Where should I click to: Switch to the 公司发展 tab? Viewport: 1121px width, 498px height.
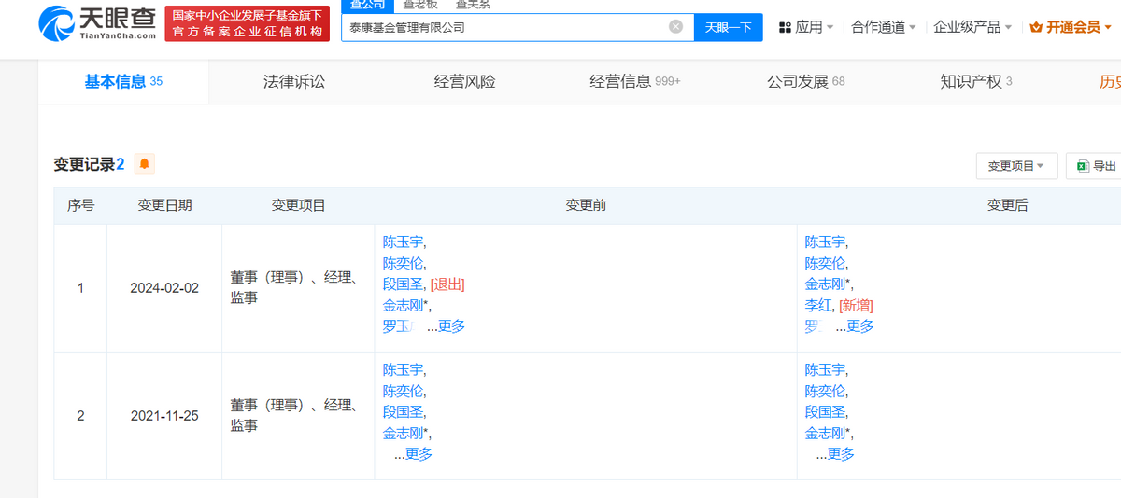pyautogui.click(x=806, y=82)
